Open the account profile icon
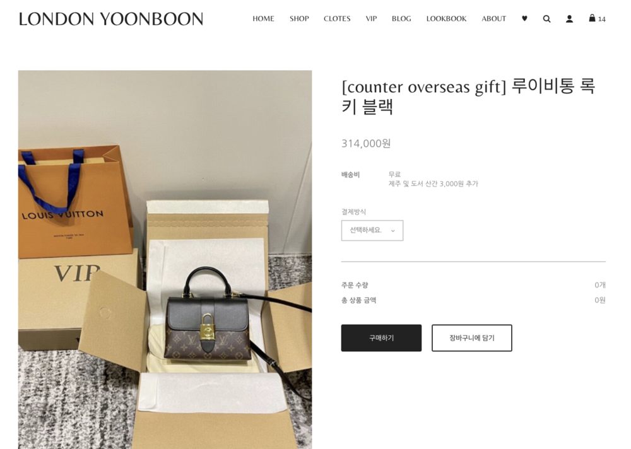 (569, 18)
